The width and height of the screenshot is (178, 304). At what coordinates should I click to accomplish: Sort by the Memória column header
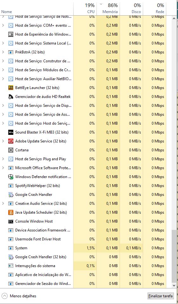click(108, 8)
